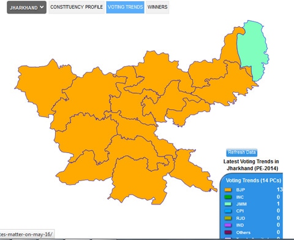The image size is (294, 240).
Task: Click the olive RJD legend swatch
Action: coord(228,218)
